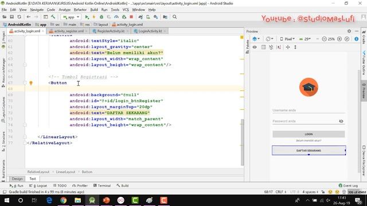The image size is (367, 206).
Task: Open File Explorer from the taskbar
Action: (78, 200)
